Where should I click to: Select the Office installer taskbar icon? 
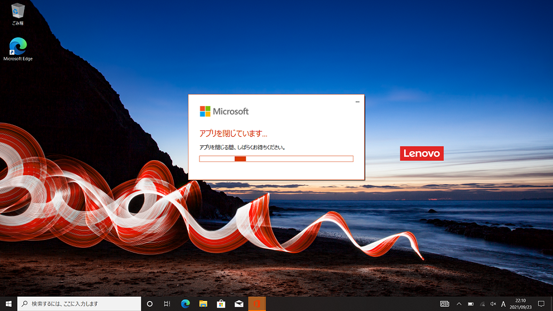click(x=257, y=304)
